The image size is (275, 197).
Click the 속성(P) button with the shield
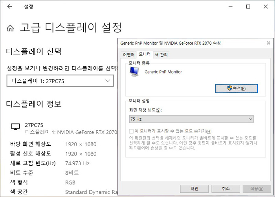pyautogui.click(x=236, y=89)
